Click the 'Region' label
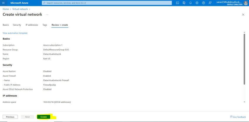This screenshot has height=122, width=249. (x=6, y=59)
